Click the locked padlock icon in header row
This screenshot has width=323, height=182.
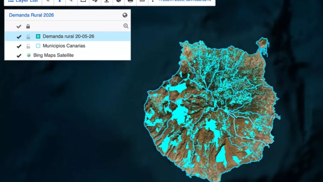pos(28,26)
